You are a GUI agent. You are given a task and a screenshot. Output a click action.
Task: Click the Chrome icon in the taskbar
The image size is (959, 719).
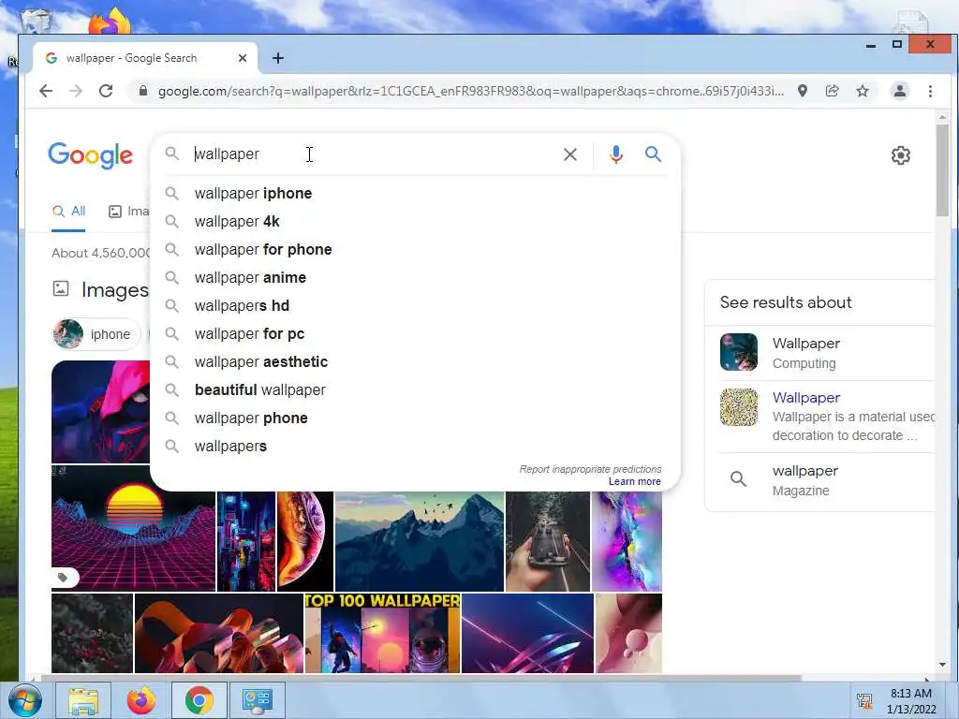click(x=199, y=700)
